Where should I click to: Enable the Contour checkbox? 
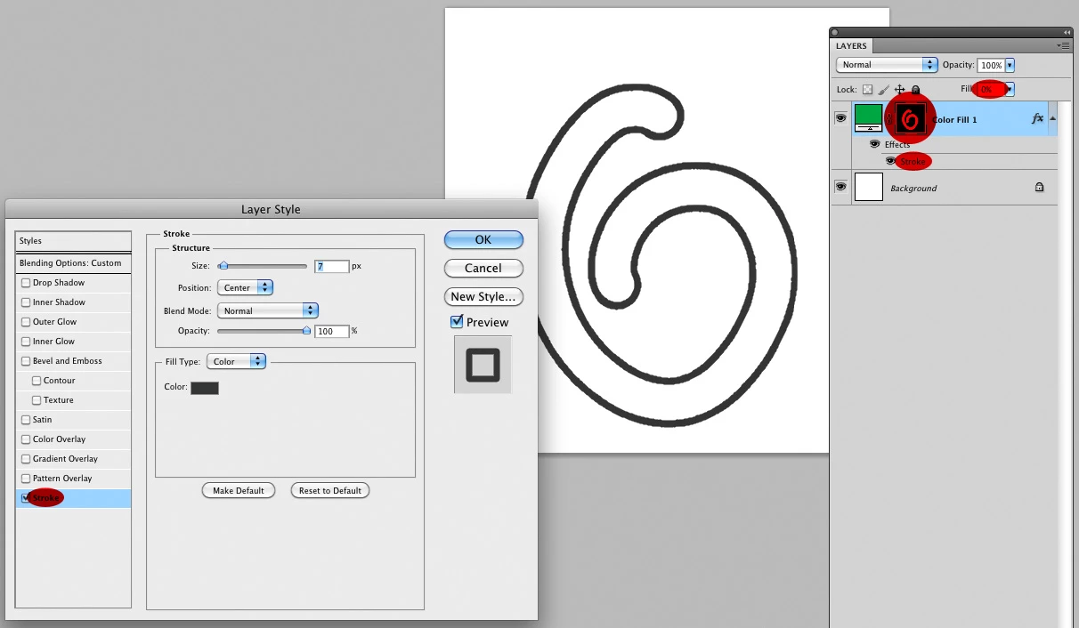pyautogui.click(x=37, y=381)
